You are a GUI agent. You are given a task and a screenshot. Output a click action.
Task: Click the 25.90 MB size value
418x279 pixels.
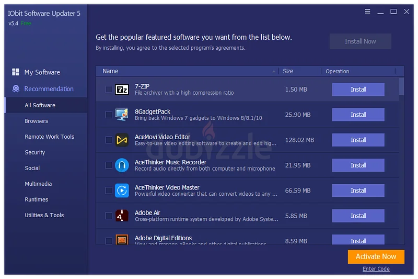click(298, 115)
